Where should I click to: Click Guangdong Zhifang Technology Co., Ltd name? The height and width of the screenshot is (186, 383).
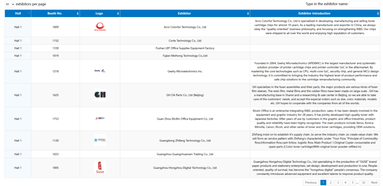pos(185,141)
